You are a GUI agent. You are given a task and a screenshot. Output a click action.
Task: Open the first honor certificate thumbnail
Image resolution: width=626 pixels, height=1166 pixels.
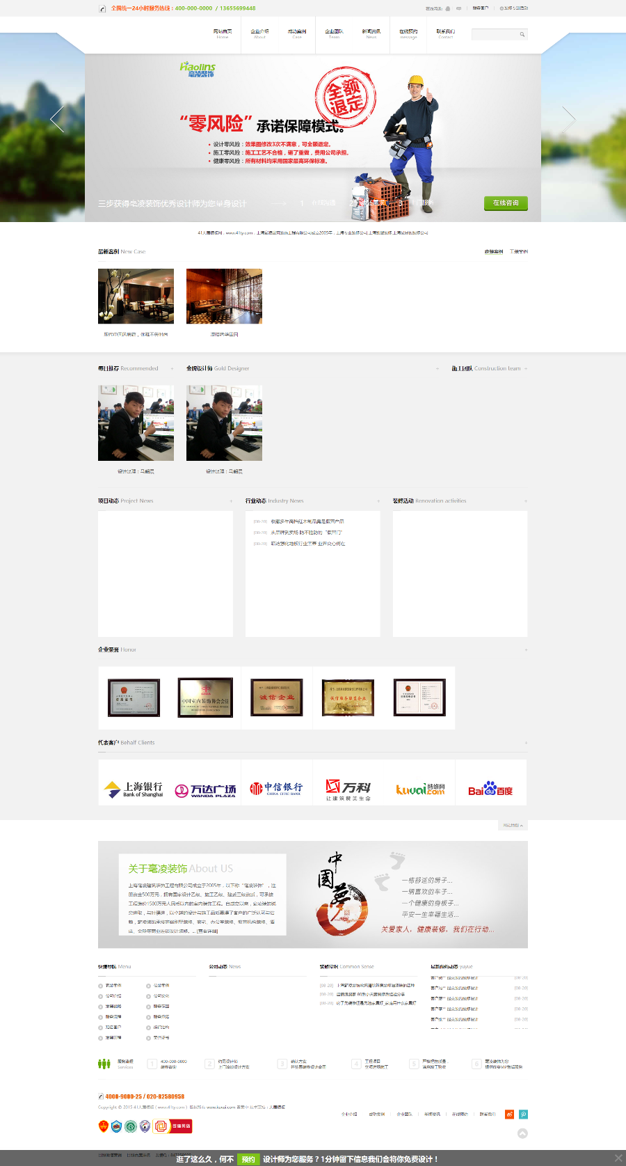[134, 698]
